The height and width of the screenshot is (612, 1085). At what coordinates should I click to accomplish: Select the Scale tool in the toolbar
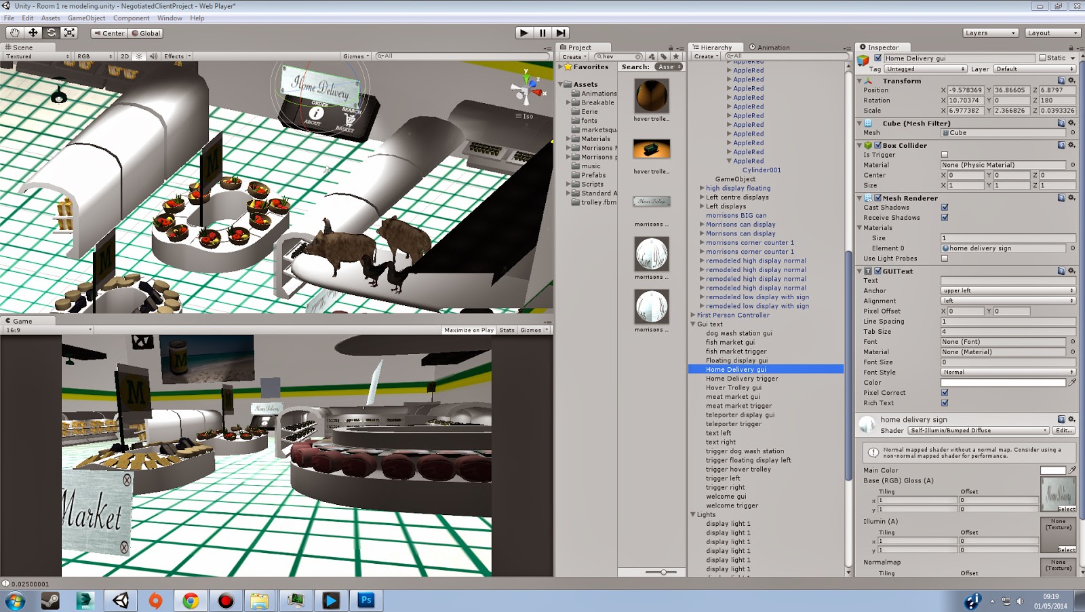click(70, 33)
